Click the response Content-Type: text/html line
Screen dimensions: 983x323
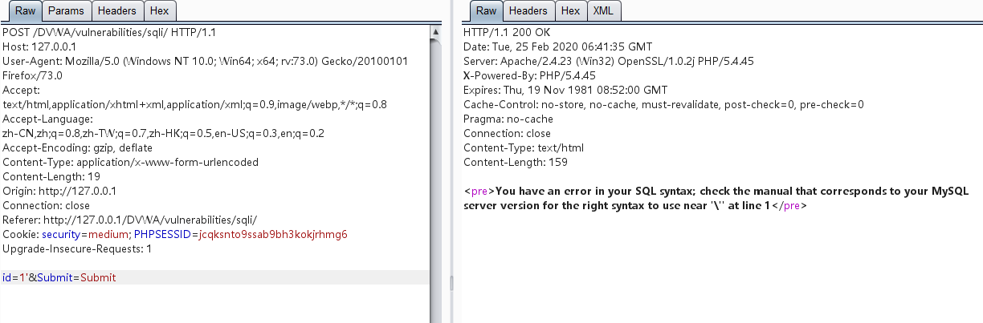[524, 148]
